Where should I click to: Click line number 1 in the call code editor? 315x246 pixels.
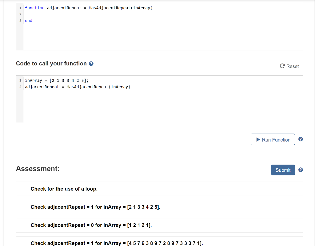20,80
